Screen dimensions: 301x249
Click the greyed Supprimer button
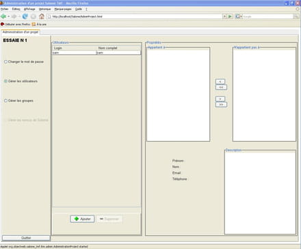coord(109,219)
